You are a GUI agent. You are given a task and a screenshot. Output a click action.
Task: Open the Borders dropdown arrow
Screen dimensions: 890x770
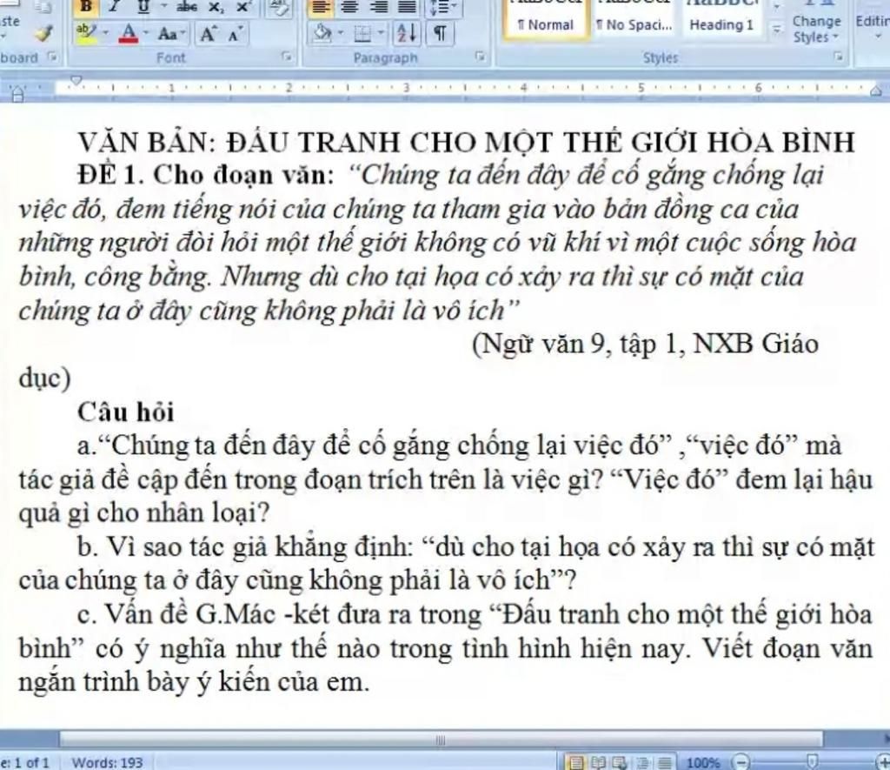381,34
